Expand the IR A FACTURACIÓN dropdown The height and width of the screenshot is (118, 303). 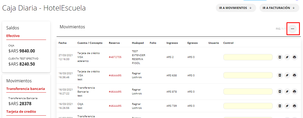pos(279,8)
